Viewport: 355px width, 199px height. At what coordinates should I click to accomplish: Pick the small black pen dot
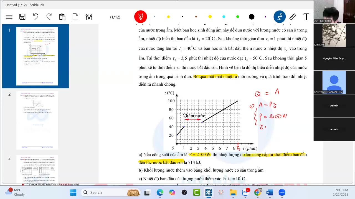182,17
